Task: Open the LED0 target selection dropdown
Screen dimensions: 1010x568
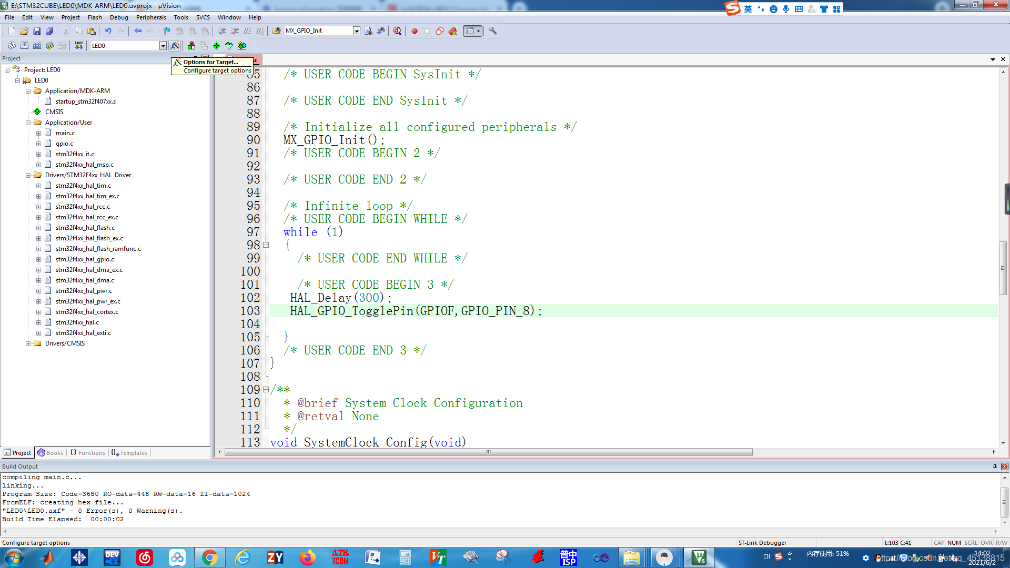Action: tap(163, 46)
